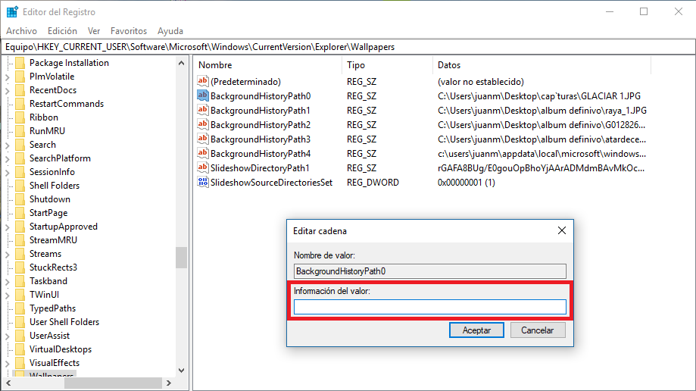Confirm with the Aceptar button
The width and height of the screenshot is (696, 391).
point(476,330)
